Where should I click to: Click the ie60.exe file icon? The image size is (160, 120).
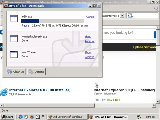tap(14, 18)
